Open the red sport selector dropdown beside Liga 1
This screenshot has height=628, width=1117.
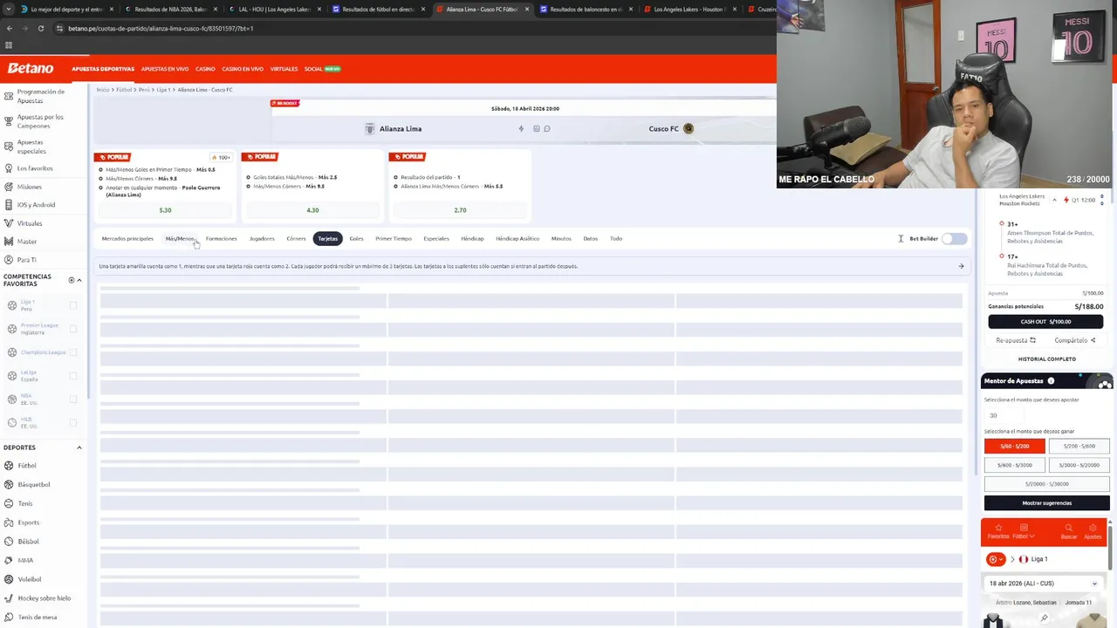pos(996,559)
